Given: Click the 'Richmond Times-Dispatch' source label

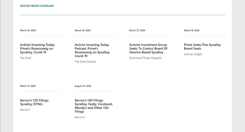Looking at the screenshot, I should pyautogui.click(x=145, y=58).
